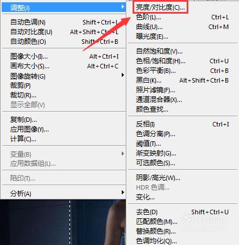Choose 曝光度(E) exposure entry

[x=182, y=36]
